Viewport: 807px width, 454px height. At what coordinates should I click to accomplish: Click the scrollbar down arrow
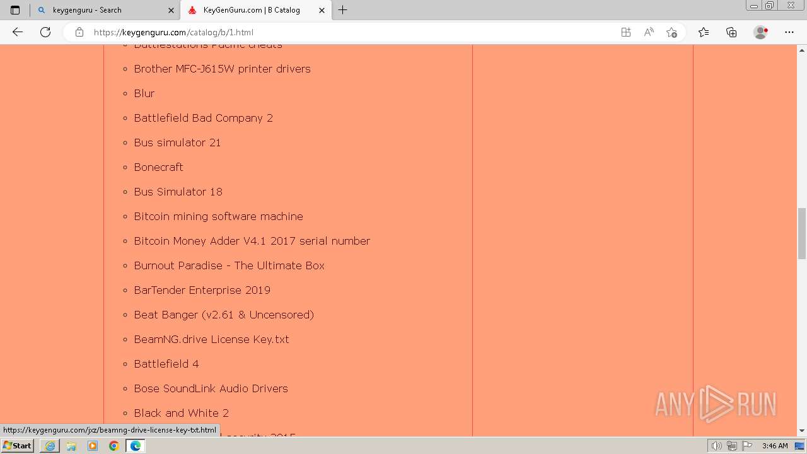(x=802, y=431)
